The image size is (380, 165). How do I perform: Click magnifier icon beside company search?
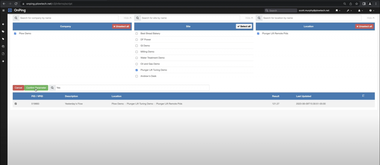(16, 18)
